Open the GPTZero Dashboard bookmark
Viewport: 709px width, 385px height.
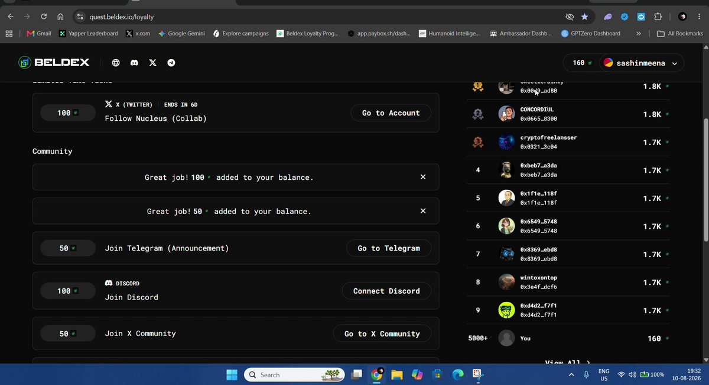(x=591, y=34)
